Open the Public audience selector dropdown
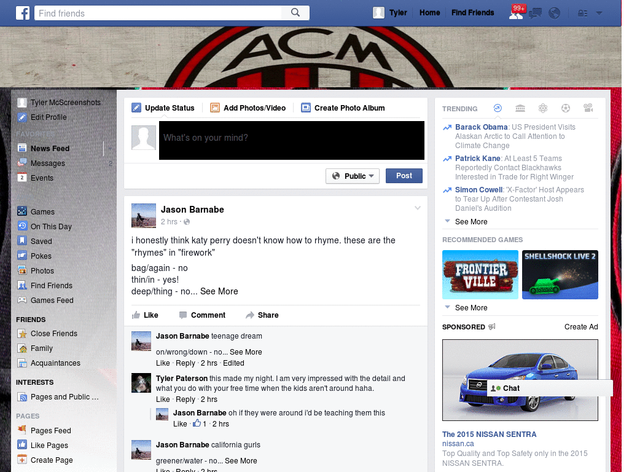 click(x=352, y=176)
